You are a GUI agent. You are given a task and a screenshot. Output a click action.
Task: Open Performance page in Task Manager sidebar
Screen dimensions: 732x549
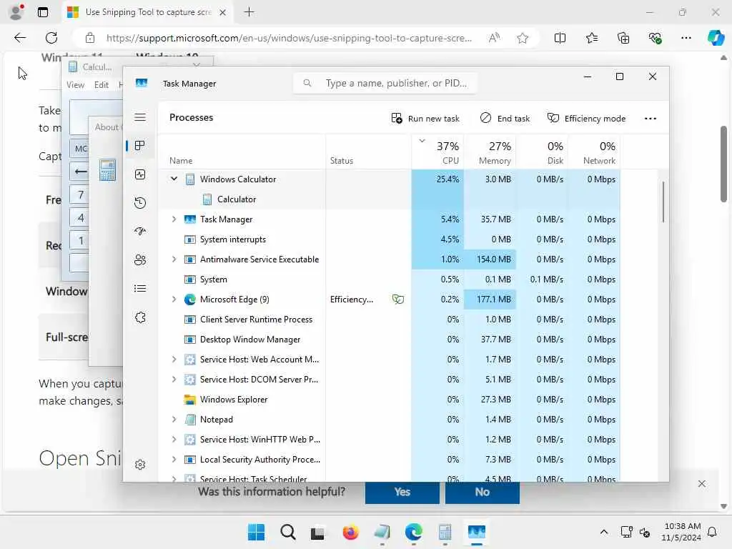point(140,174)
